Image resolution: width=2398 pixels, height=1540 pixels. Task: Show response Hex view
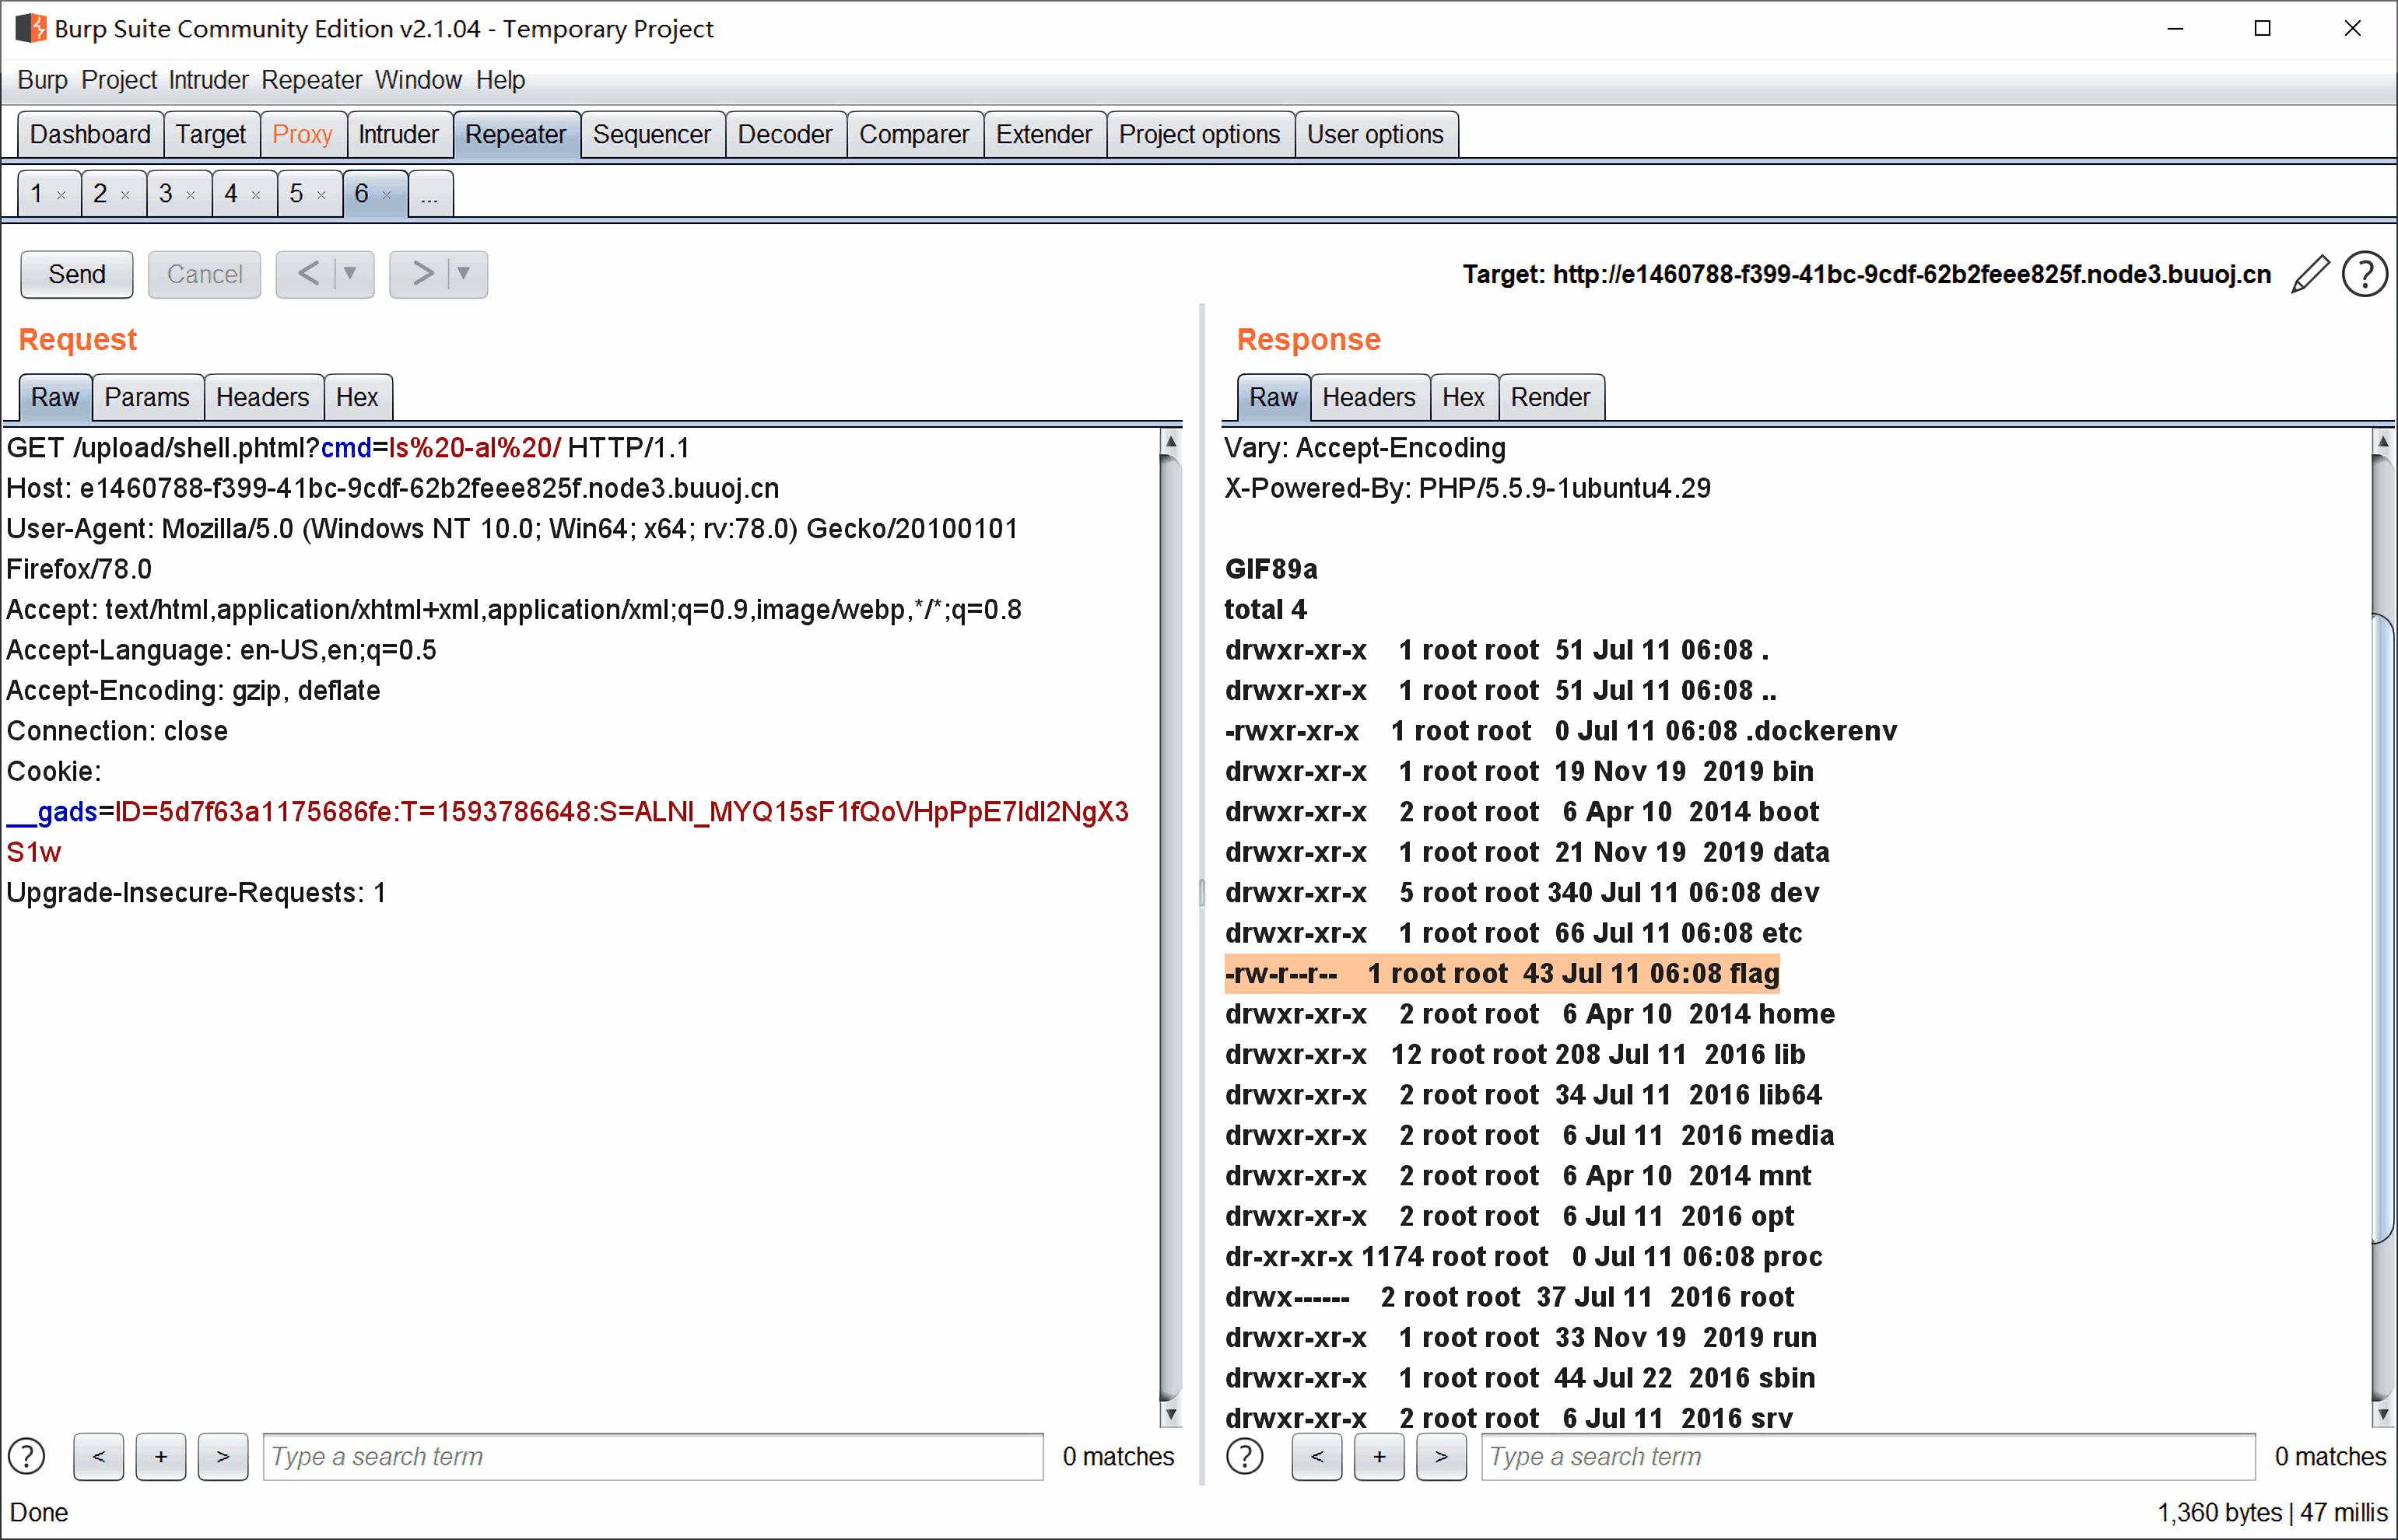[x=1463, y=397]
